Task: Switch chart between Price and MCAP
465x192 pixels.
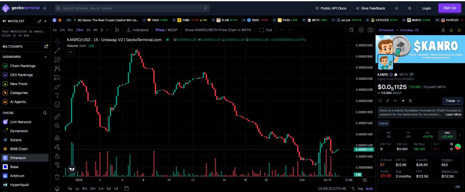Action: [x=167, y=30]
